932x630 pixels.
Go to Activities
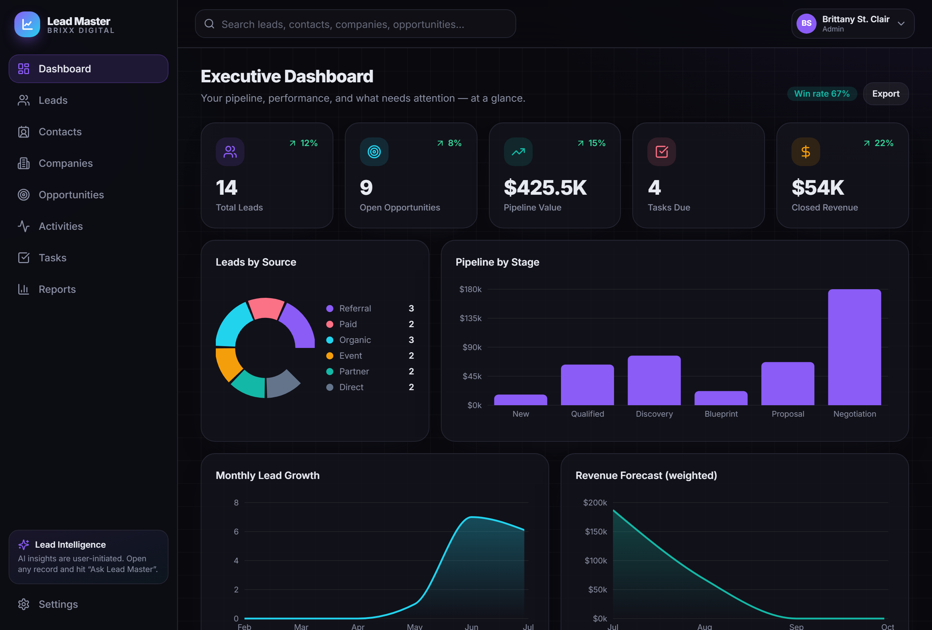(88, 226)
